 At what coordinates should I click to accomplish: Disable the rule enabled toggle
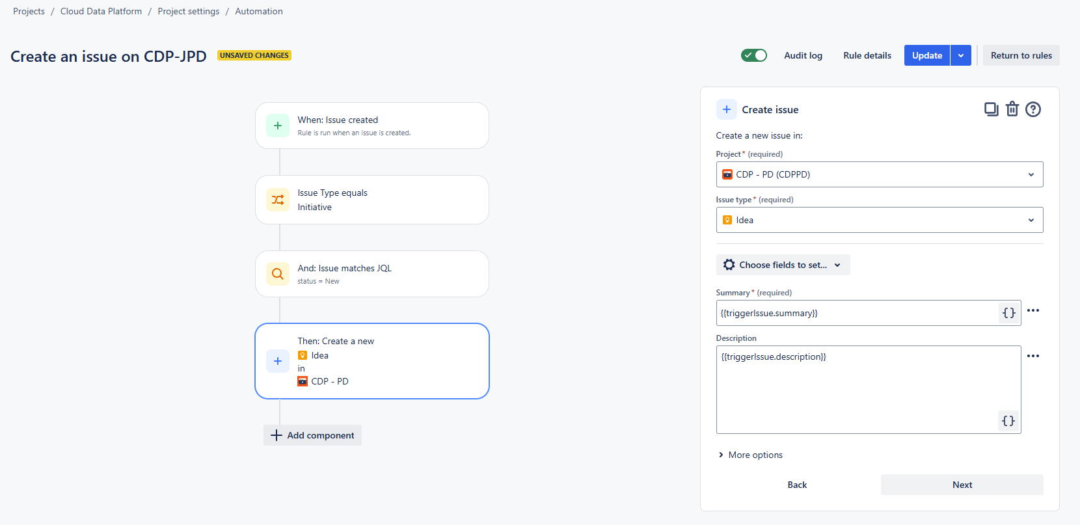(754, 55)
